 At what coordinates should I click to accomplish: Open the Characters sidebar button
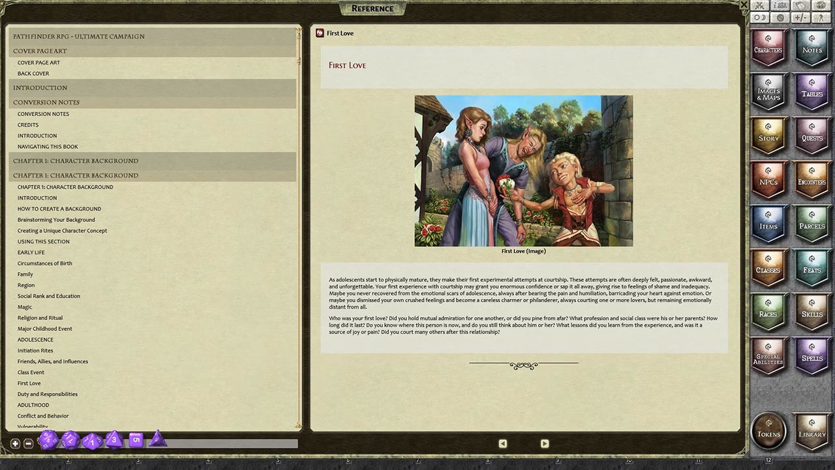(x=768, y=49)
